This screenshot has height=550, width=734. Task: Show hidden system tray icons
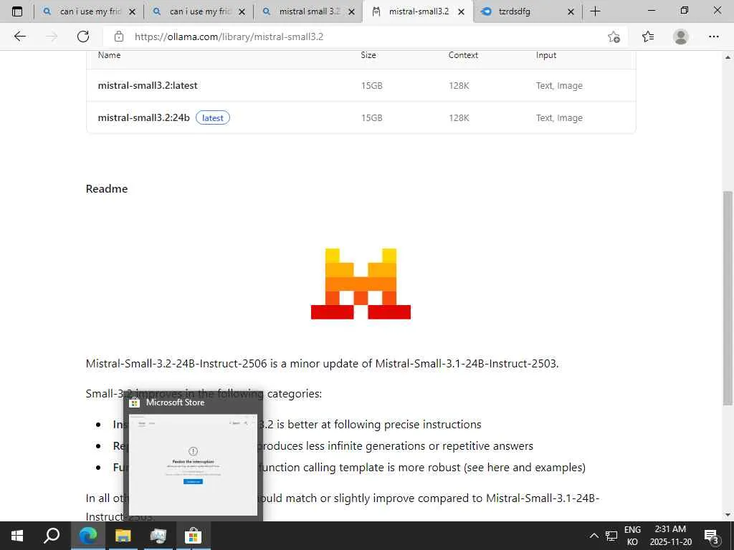point(594,536)
